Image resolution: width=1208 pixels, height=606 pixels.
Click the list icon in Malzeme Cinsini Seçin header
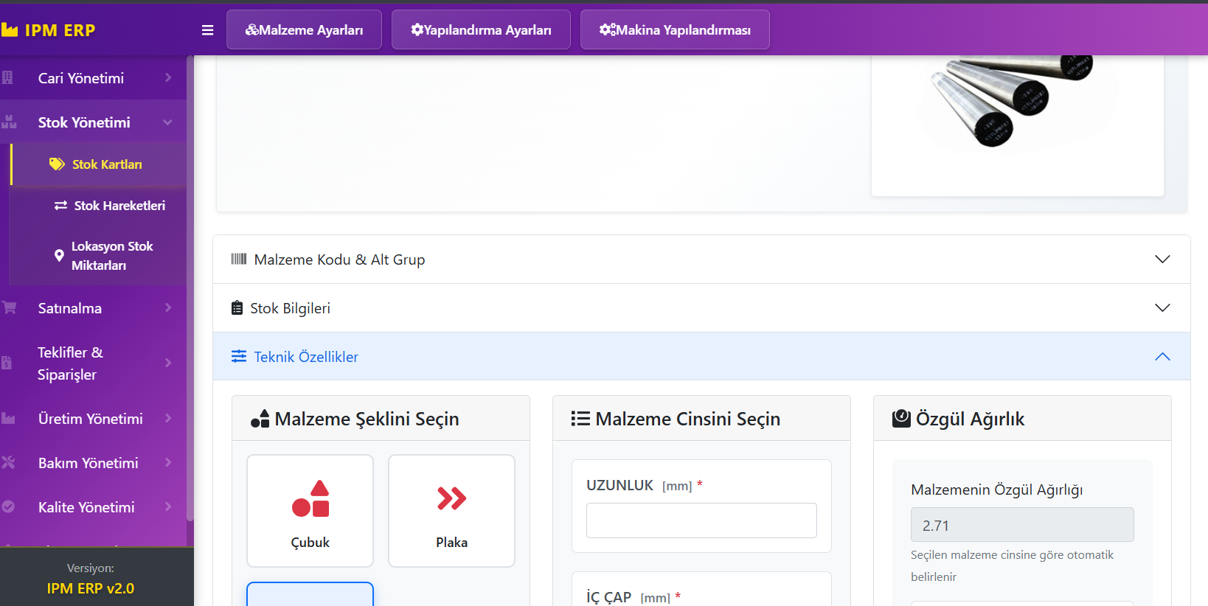pyautogui.click(x=580, y=419)
